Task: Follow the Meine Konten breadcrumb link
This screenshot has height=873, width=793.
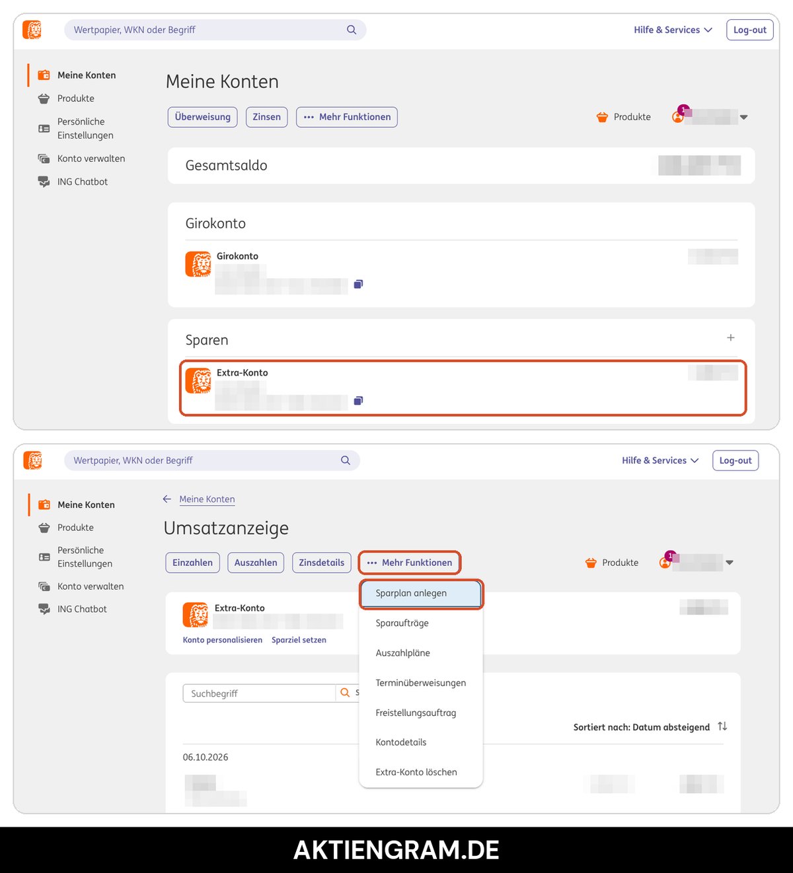Action: pos(207,499)
